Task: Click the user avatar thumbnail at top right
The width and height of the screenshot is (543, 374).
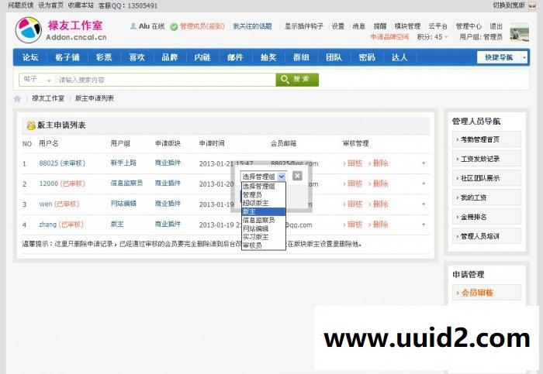Action: coord(519,32)
